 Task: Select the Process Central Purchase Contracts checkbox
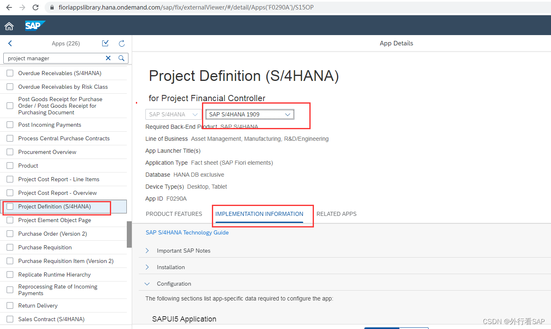pos(10,138)
